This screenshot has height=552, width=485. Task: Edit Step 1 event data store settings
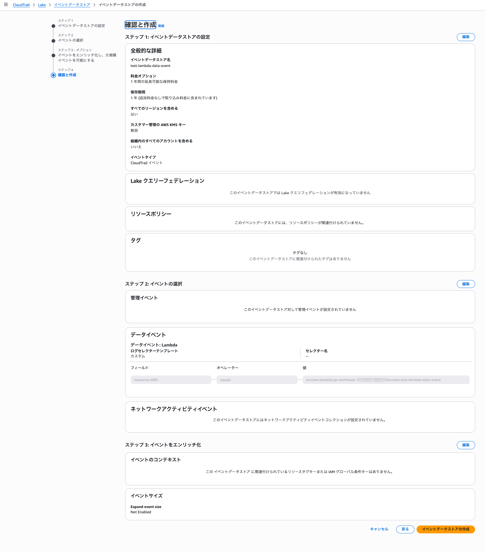(465, 37)
